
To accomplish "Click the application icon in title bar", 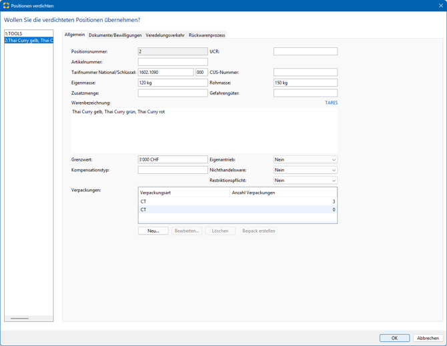I will pyautogui.click(x=6, y=5).
